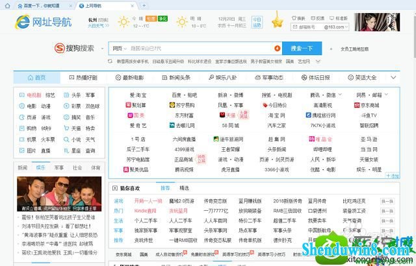The height and width of the screenshot is (266, 416).
Task: Click the 图片 icon in the left category panel
Action: [21, 151]
